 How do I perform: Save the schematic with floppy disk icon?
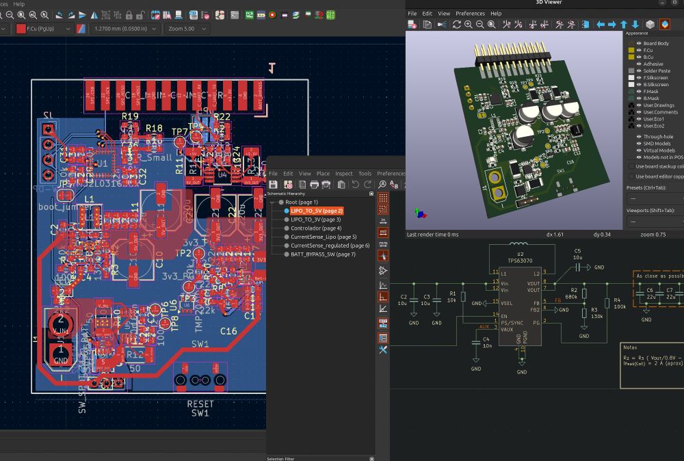coord(273,185)
